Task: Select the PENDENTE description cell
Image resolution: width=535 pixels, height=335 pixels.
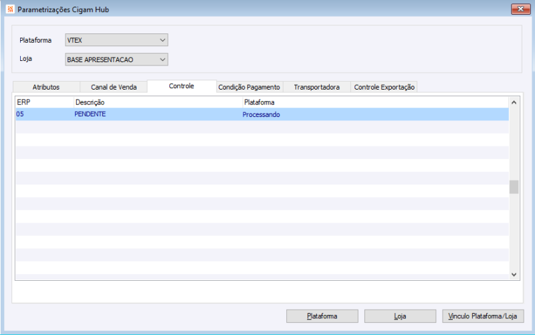Action: [158, 114]
